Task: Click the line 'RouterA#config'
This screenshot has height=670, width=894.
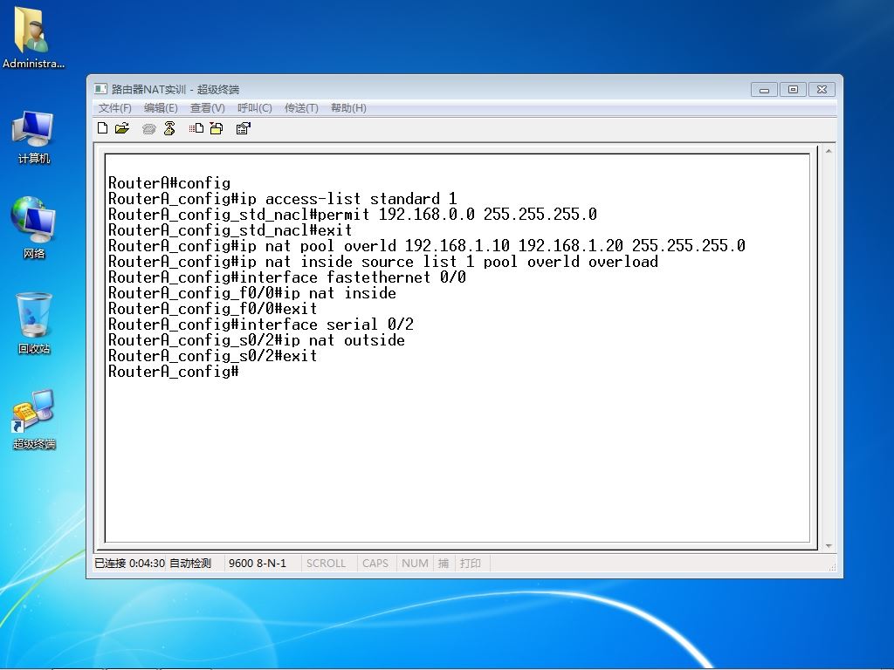Action: (169, 183)
